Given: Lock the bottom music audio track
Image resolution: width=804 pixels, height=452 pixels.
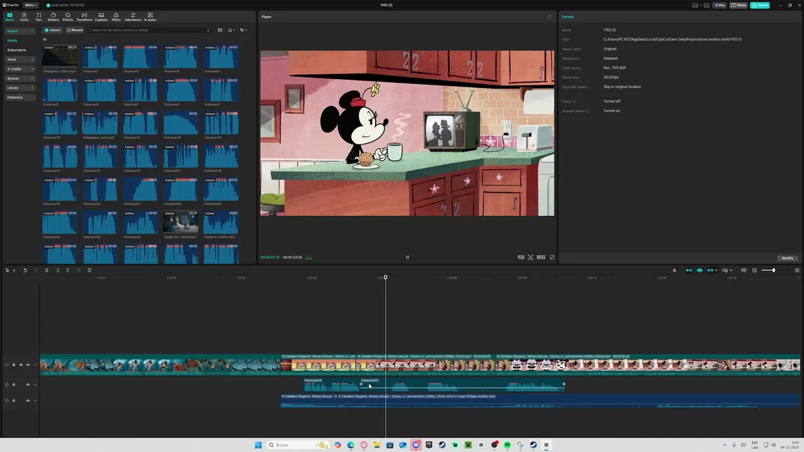Looking at the screenshot, I should coord(14,401).
